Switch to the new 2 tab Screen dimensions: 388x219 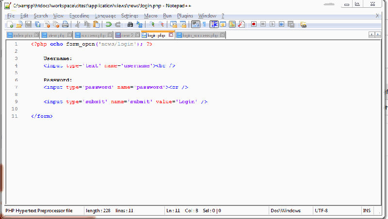pyautogui.click(x=128, y=35)
